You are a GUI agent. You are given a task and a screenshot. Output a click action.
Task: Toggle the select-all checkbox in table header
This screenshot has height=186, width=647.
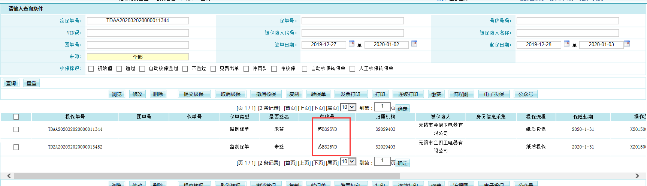point(16,117)
